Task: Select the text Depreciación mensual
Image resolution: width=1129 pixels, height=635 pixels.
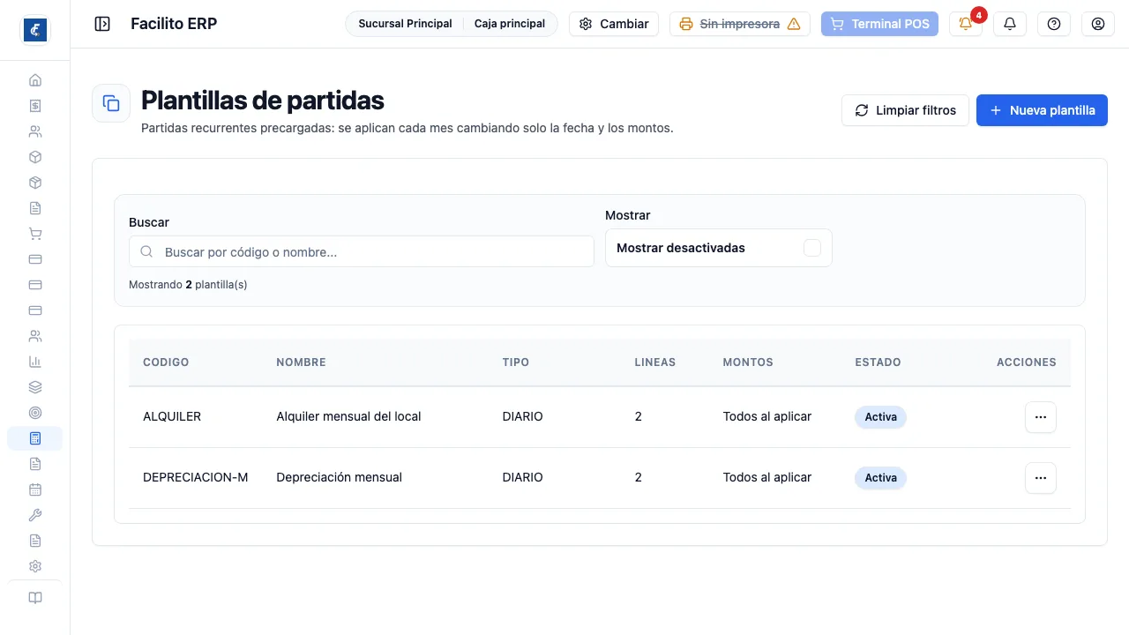Action: (x=339, y=477)
